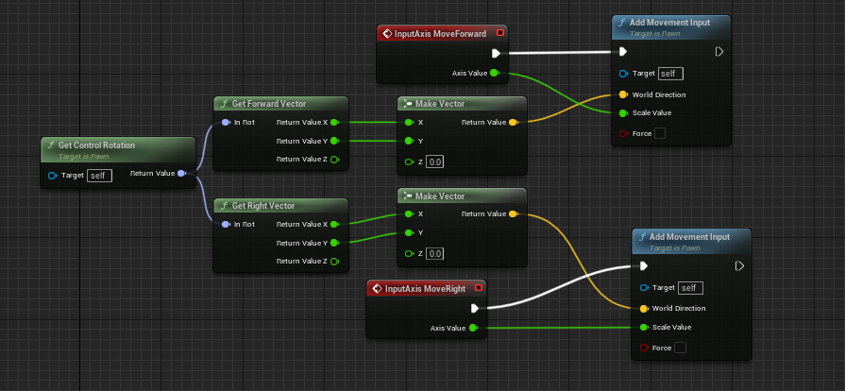Click the X input pin on upper Make Vector
This screenshot has height=391, width=845.
pyautogui.click(x=409, y=123)
